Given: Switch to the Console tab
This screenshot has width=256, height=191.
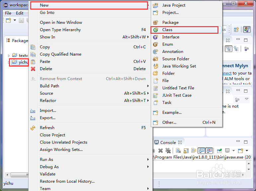Looking at the screenshot, I should [x=168, y=143].
